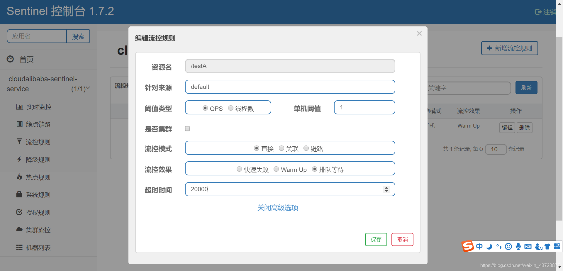Close the edit flow rule dialog
The height and width of the screenshot is (271, 563).
419,33
